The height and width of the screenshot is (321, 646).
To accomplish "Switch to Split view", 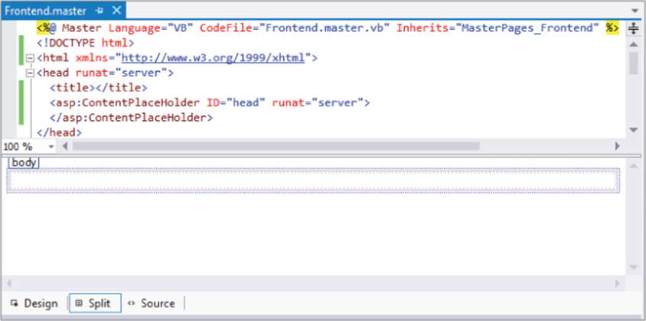I will pos(95,303).
